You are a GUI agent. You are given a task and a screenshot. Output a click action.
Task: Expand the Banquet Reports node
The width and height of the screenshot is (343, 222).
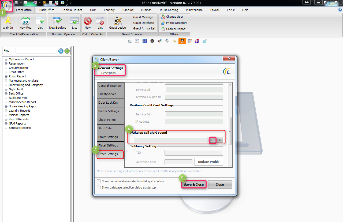[x=6, y=128]
